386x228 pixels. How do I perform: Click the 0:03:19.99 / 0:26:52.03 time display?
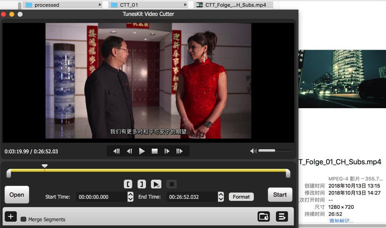pyautogui.click(x=31, y=151)
